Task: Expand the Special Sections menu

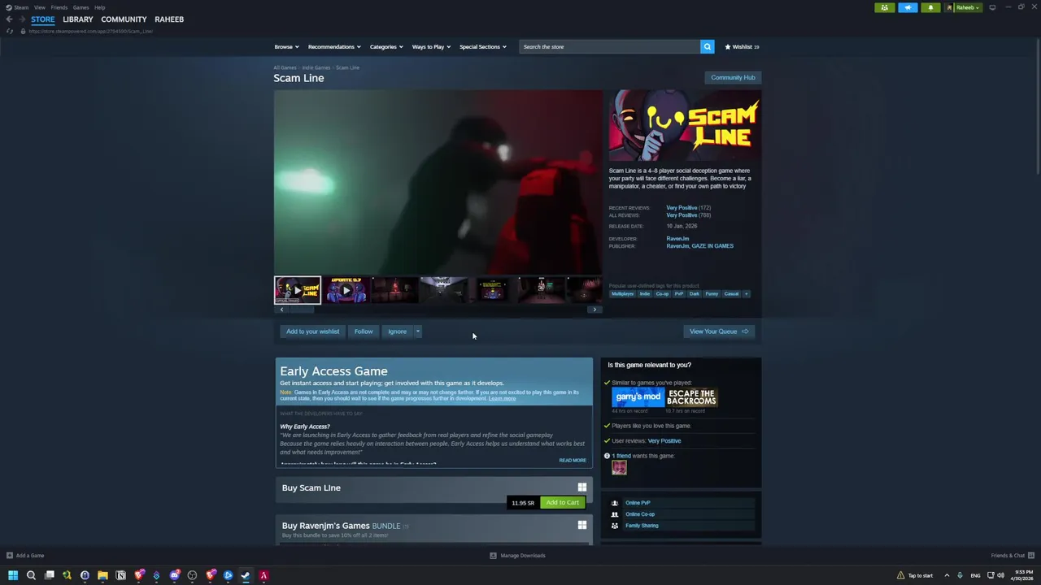Action: (x=483, y=46)
